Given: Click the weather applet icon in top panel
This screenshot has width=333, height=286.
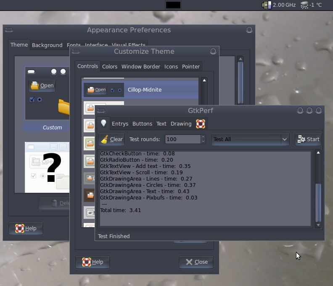Looking at the screenshot, I should (304, 5).
